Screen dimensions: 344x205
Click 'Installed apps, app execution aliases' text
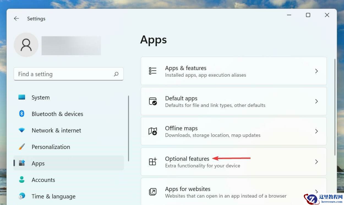click(206, 75)
